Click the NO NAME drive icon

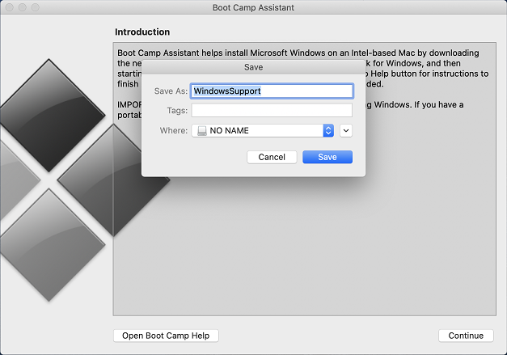pyautogui.click(x=202, y=131)
